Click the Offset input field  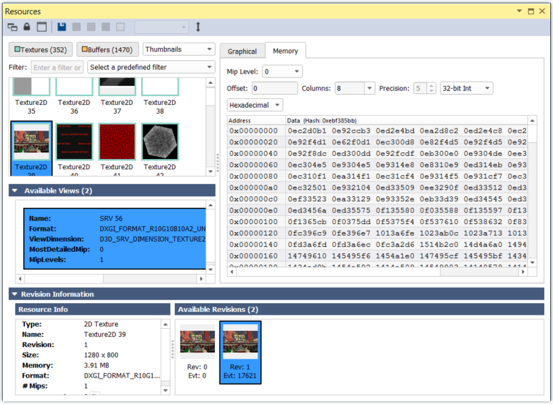click(x=274, y=88)
